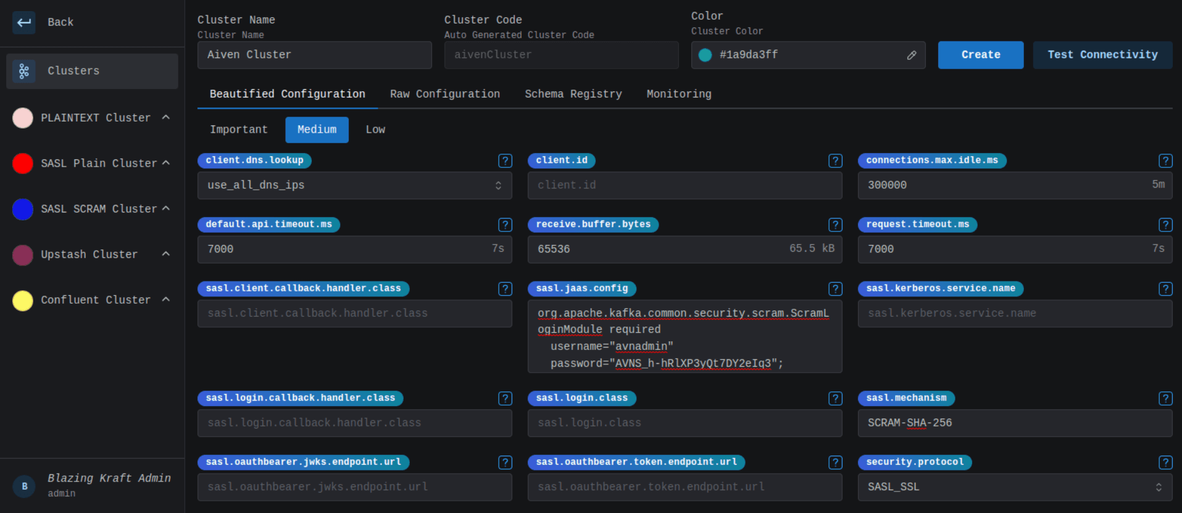The image size is (1182, 513).
Task: Click the sasl.kerberos.service.name input field
Action: (1015, 314)
